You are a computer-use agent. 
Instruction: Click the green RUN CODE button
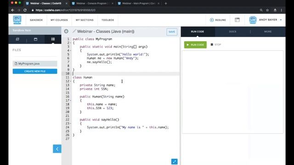(x=195, y=45)
